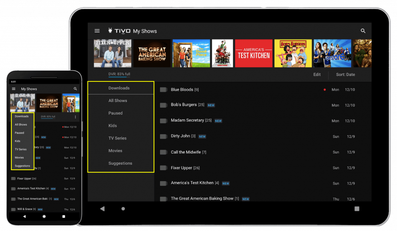This screenshot has width=397, height=231.
Task: Open the Christmas movie poster on the tablet
Action: (x=222, y=53)
